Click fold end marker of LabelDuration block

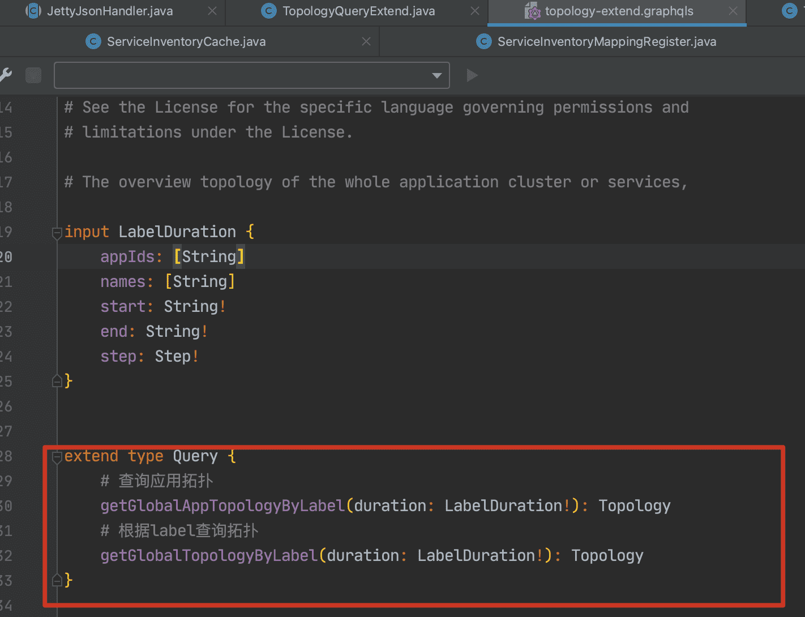(x=57, y=381)
